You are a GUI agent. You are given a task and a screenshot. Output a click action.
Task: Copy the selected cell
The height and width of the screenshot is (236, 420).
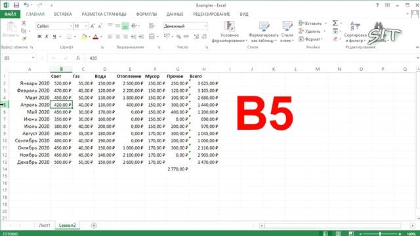tap(24, 31)
